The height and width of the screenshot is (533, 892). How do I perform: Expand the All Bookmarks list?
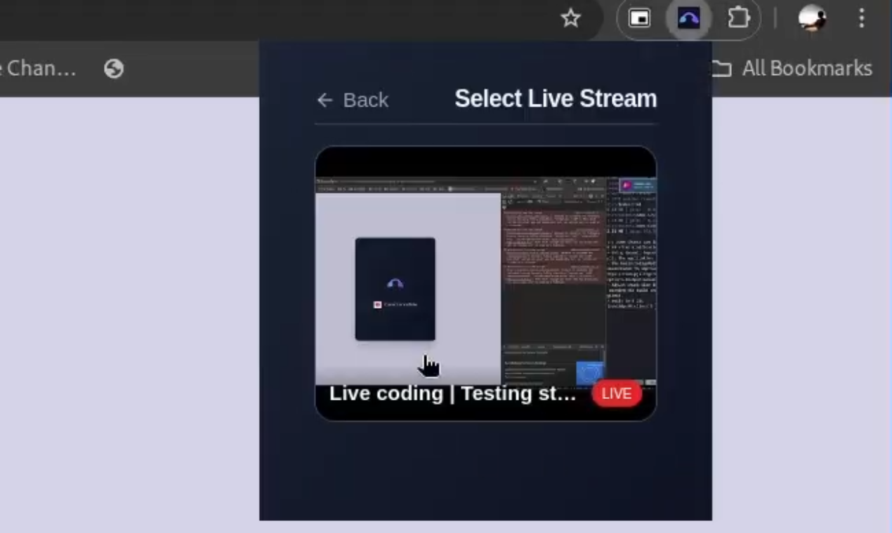[806, 68]
